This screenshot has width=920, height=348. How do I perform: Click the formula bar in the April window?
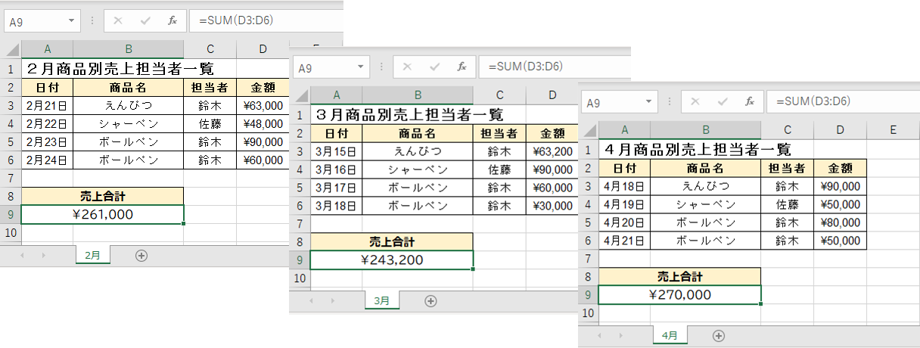(840, 102)
